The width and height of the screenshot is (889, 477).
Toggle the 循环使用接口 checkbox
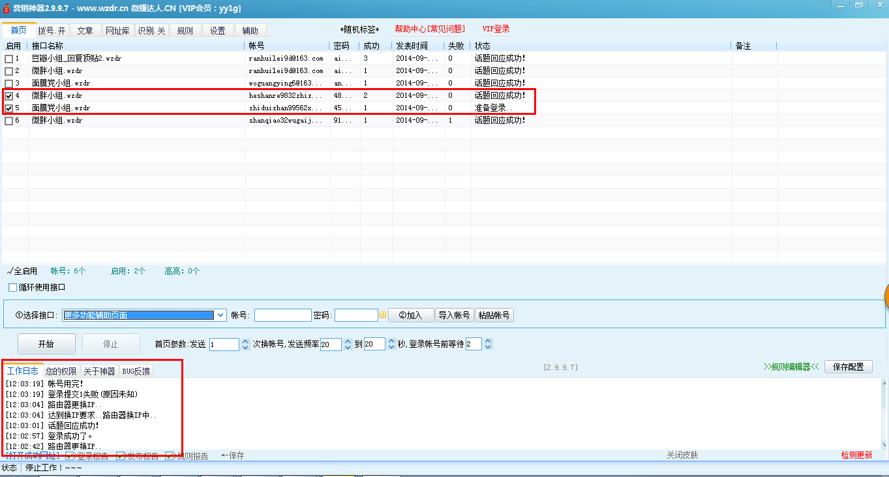pyautogui.click(x=13, y=287)
